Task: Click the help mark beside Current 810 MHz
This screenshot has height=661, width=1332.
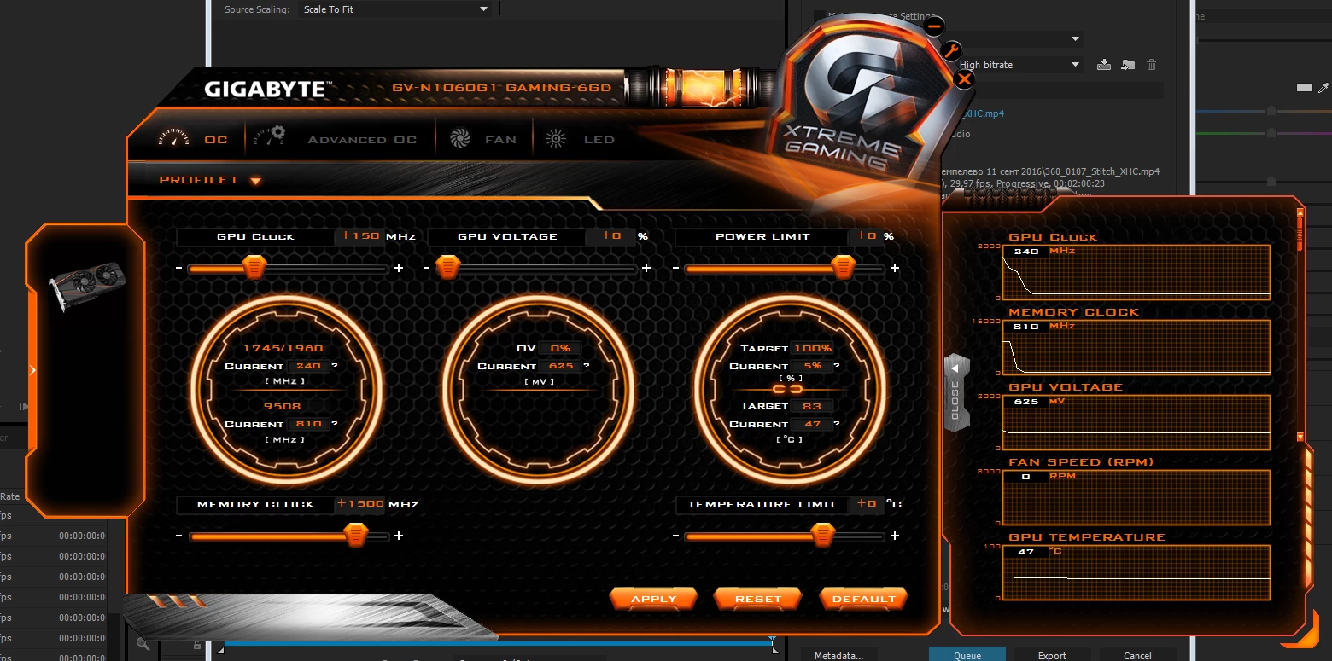Action: point(335,425)
